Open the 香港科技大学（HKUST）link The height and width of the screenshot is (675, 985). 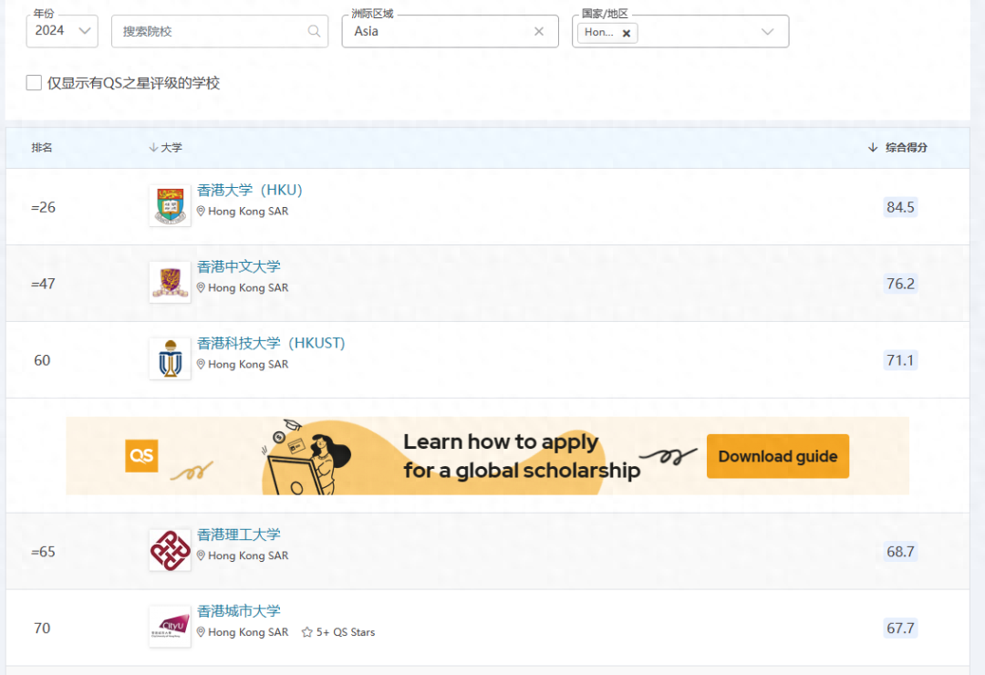click(x=271, y=344)
